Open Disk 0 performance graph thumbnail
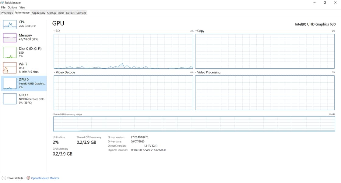 pyautogui.click(x=10, y=52)
